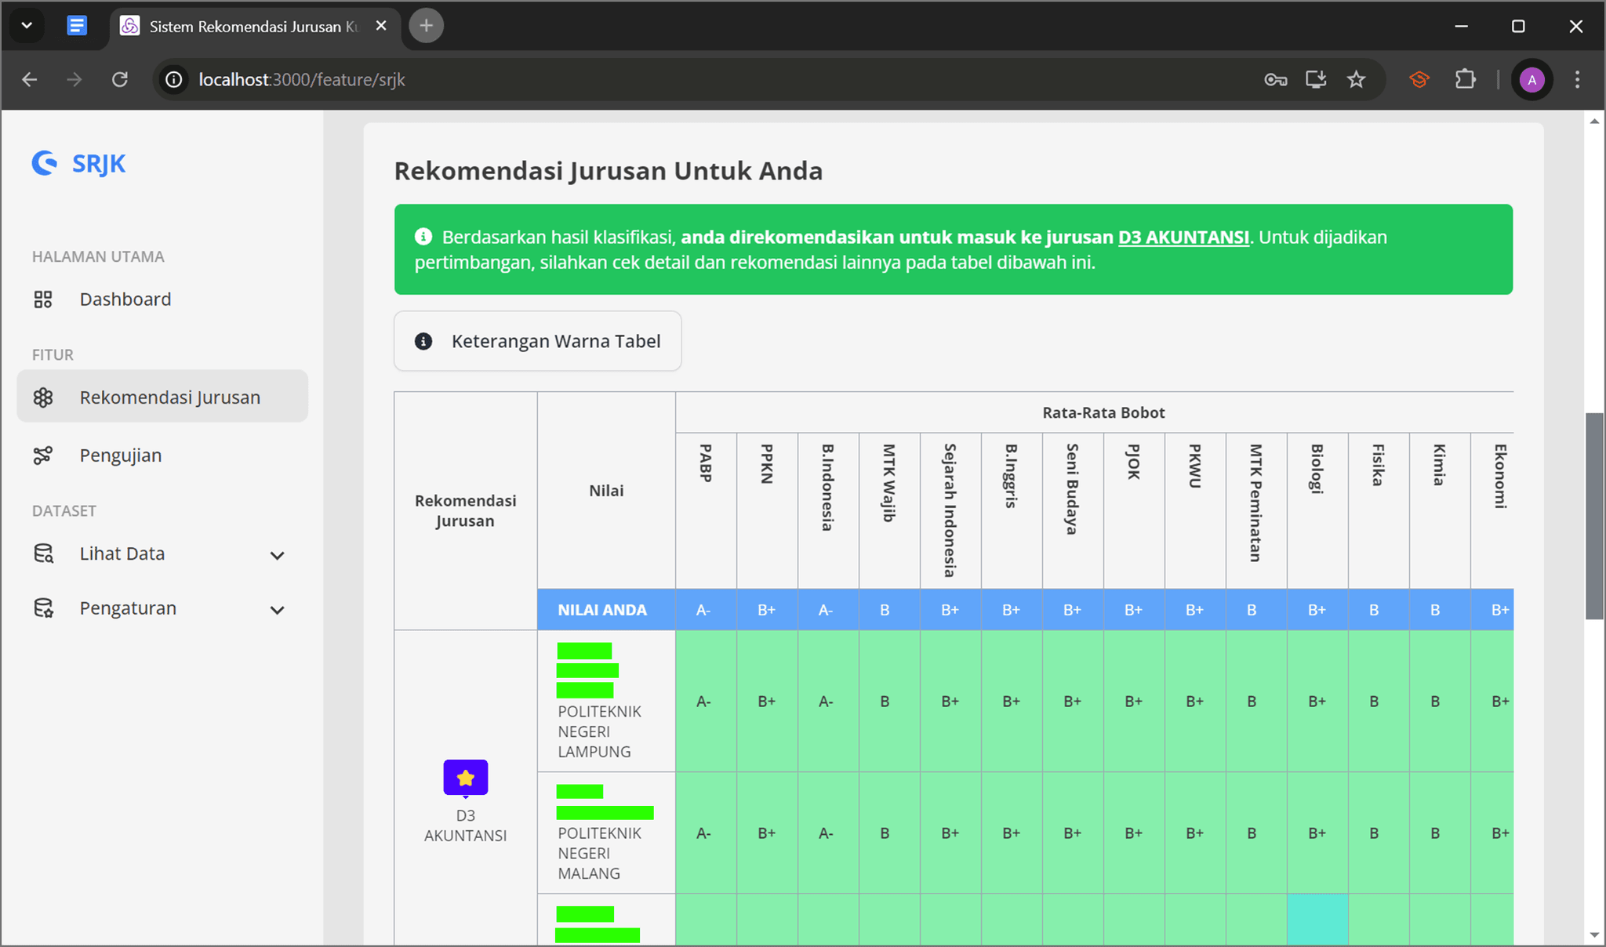This screenshot has width=1606, height=947.
Task: Click the Rata-Rata Bobot header
Action: (1103, 412)
